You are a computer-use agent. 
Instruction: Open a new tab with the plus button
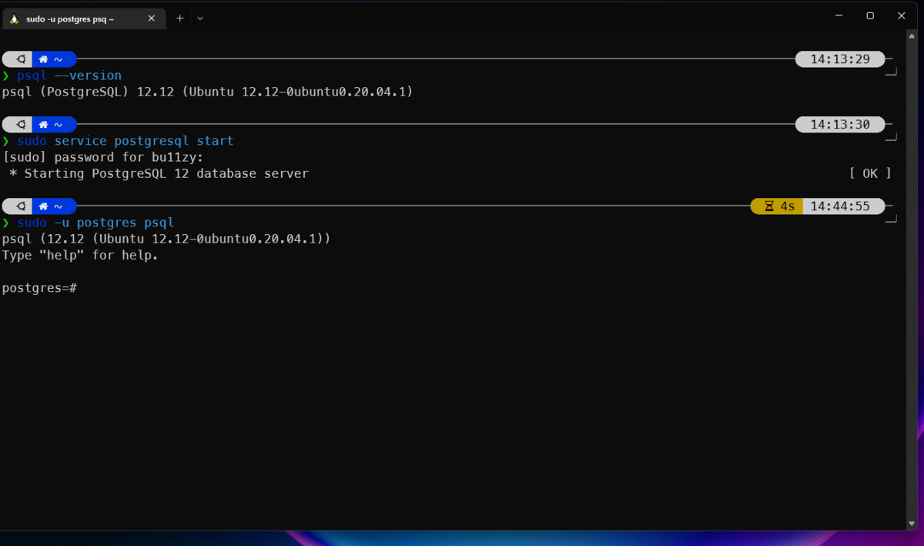179,17
